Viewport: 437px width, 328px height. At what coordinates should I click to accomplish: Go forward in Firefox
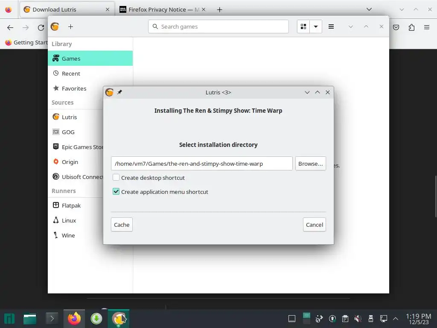[x=26, y=27]
